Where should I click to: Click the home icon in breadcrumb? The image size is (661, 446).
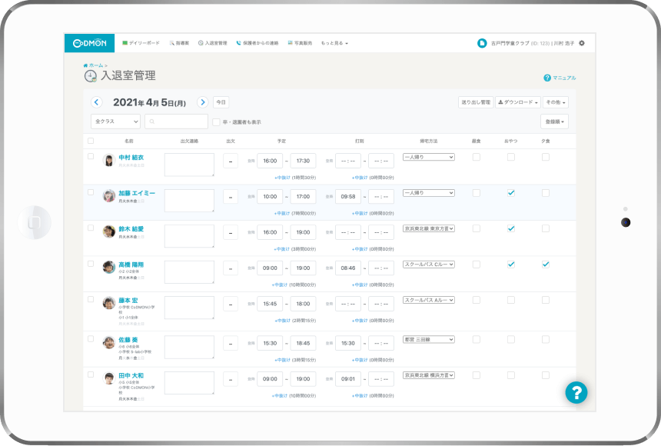[86, 66]
